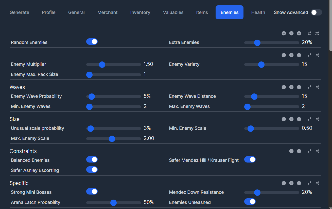332x209 pixels.
Task: Switch to the Health tab
Action: [x=258, y=12]
